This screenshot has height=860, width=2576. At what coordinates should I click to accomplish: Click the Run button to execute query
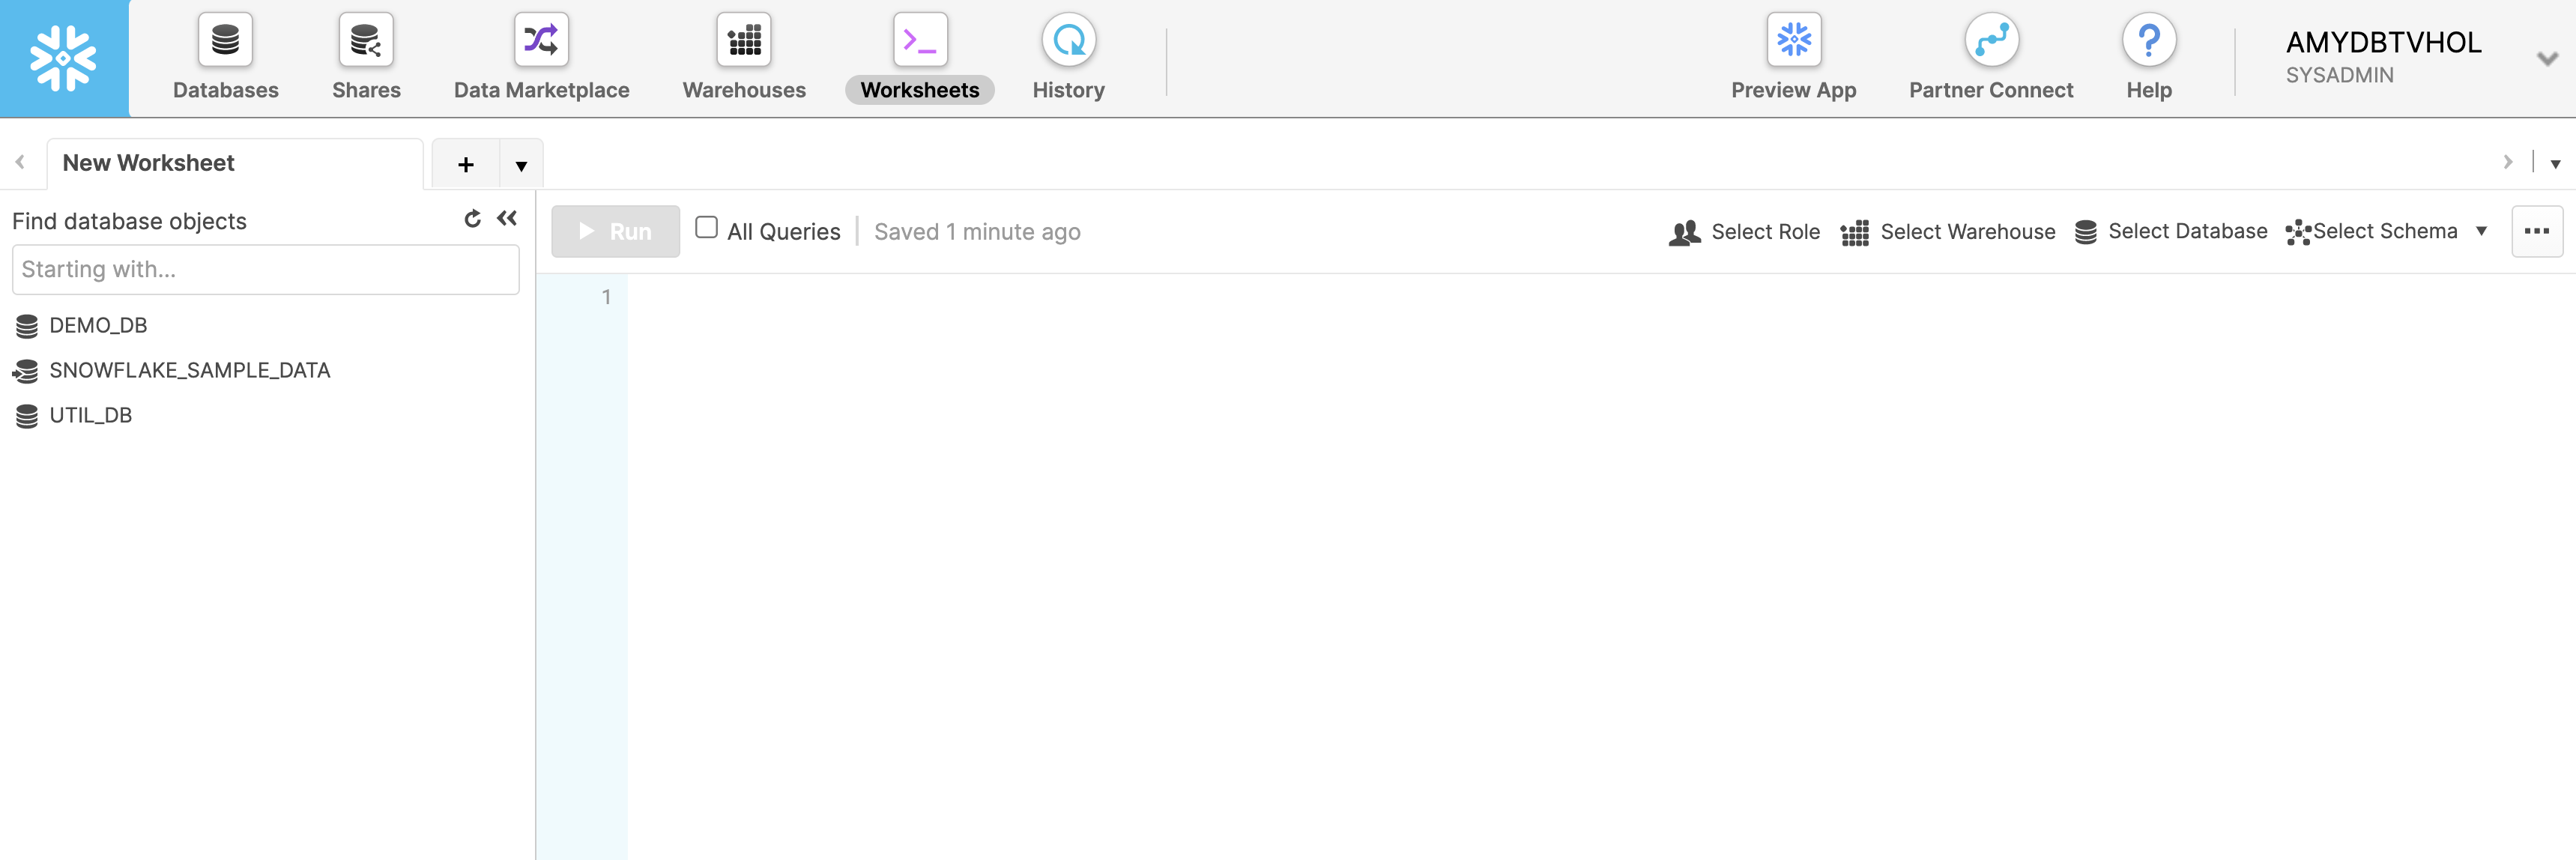[614, 230]
